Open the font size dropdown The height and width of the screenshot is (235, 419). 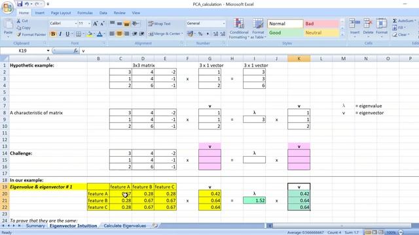[x=89, y=23]
